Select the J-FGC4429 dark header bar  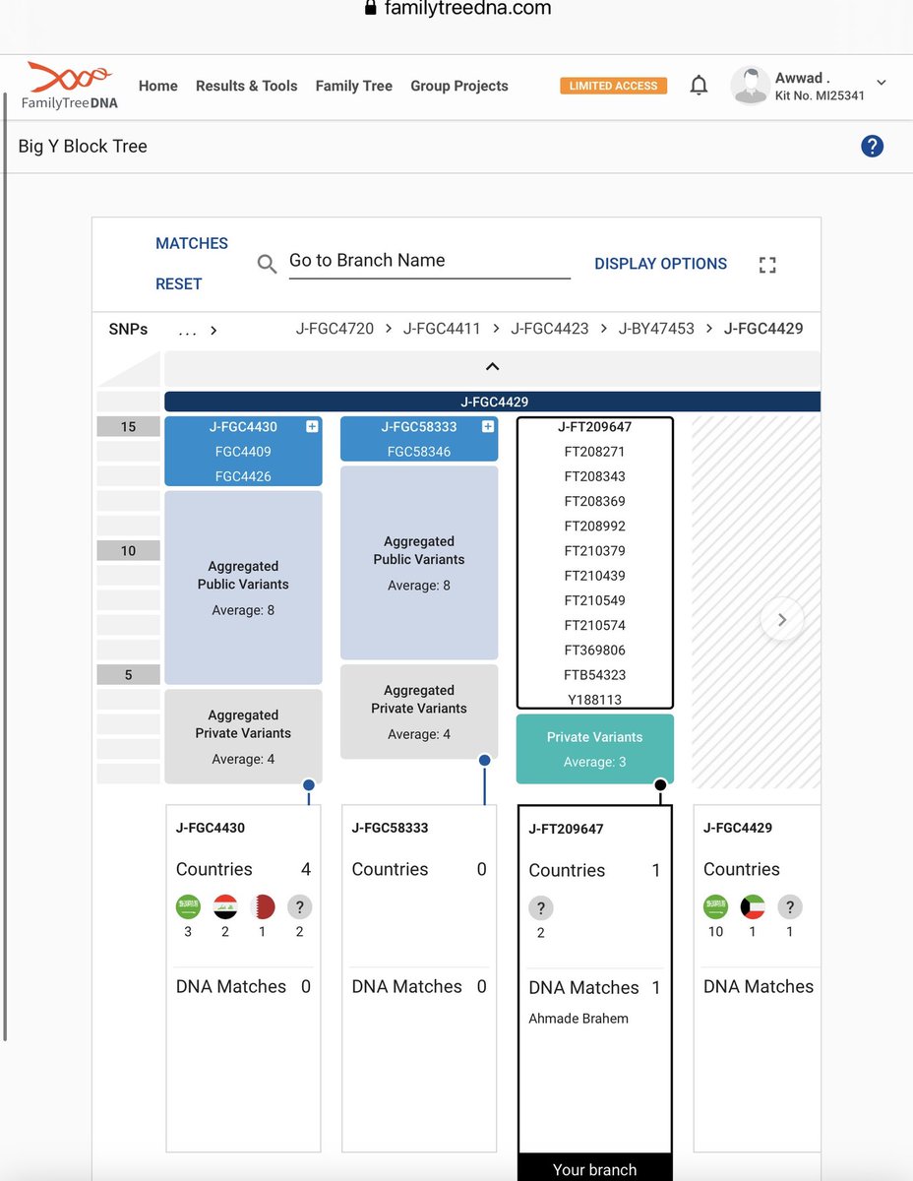(493, 402)
